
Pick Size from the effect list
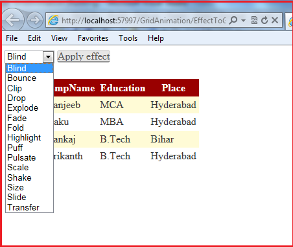29,187
